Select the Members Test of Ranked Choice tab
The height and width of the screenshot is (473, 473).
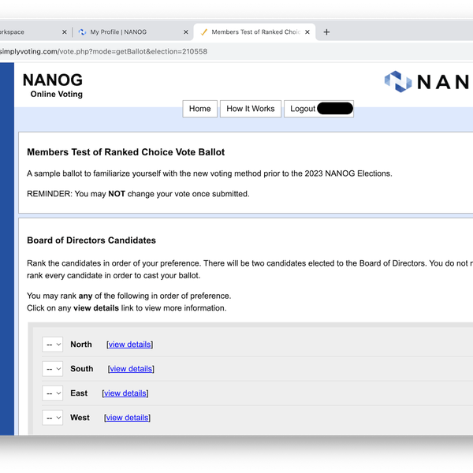click(255, 32)
